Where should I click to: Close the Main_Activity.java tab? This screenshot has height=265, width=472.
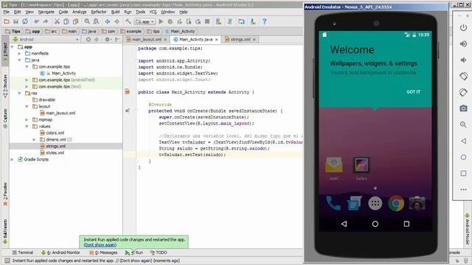217,40
